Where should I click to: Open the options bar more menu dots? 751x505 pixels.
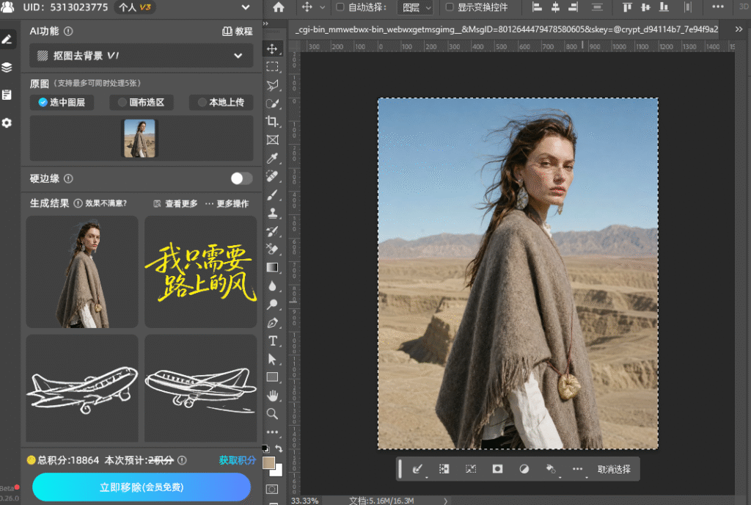point(718,7)
